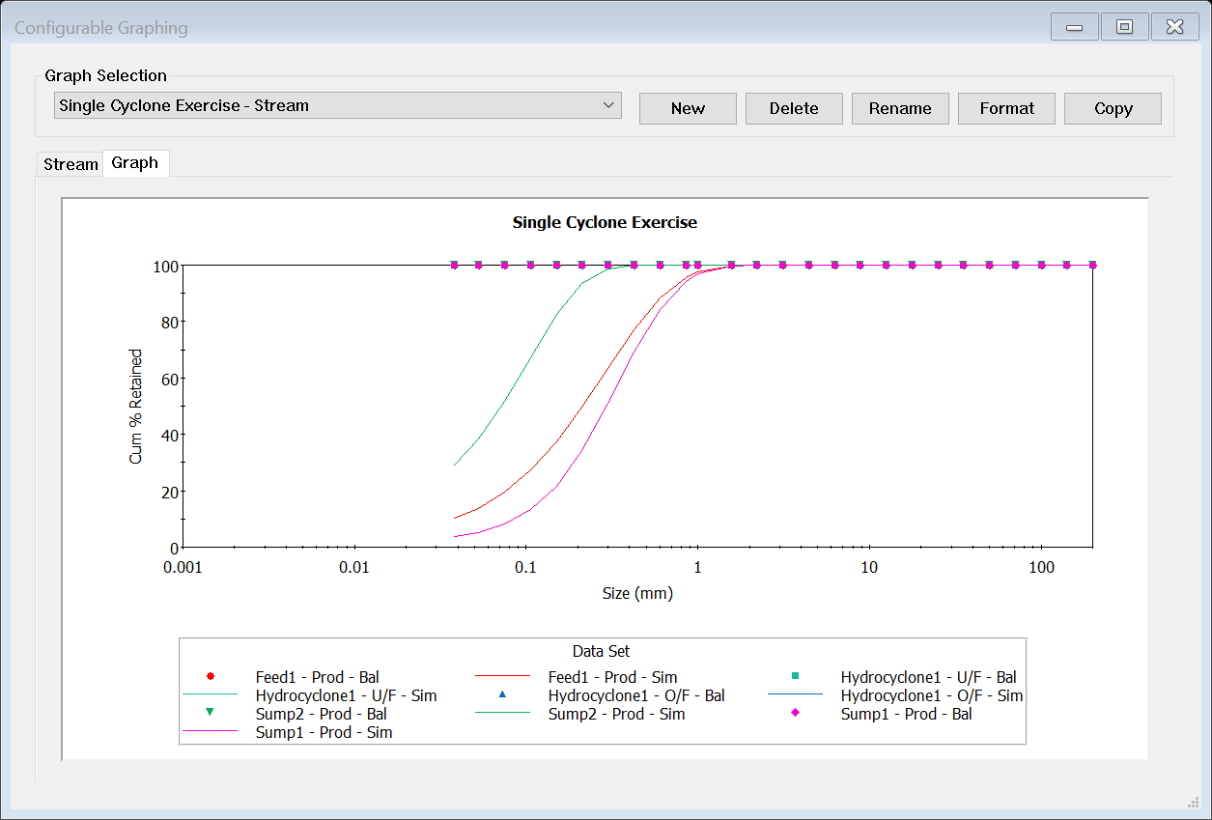This screenshot has width=1212, height=820.
Task: Click the blue triangle O/F Bal legend marker
Action: pos(502,694)
